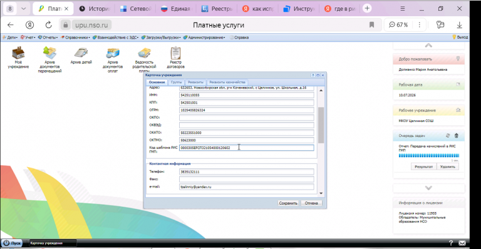Expand side panel with the down chevron
Screen dimensions: 481x249
tap(428, 188)
